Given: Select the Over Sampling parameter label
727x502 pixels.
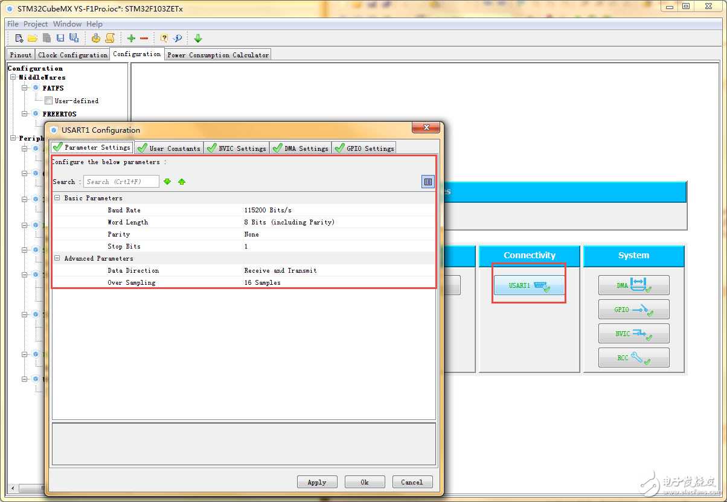Looking at the screenshot, I should (x=131, y=282).
